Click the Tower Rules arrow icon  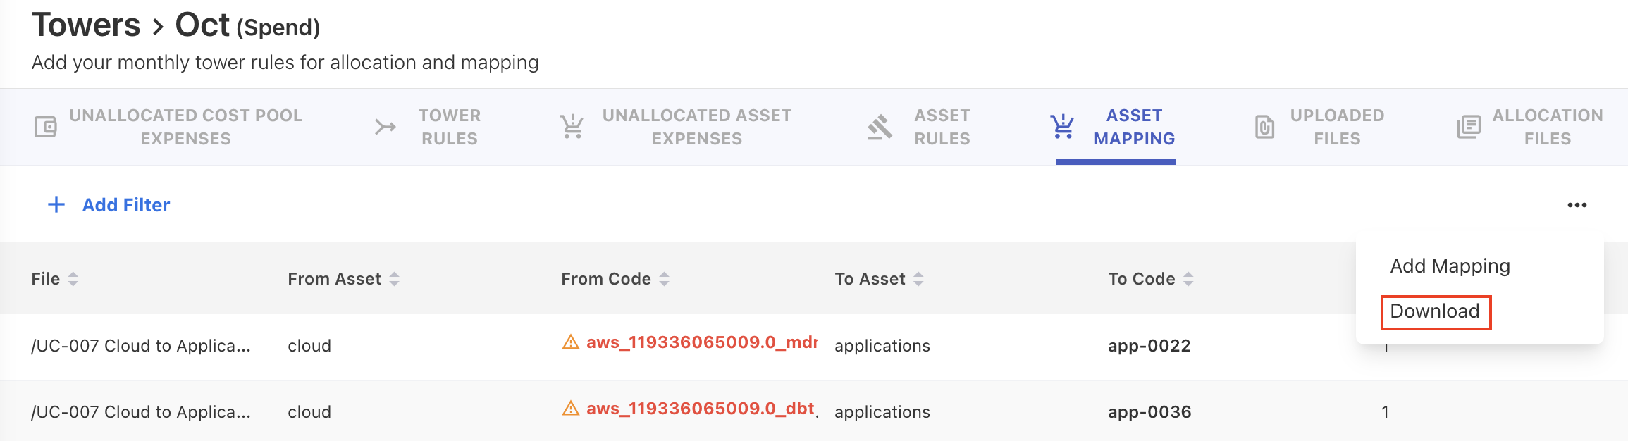click(x=386, y=127)
